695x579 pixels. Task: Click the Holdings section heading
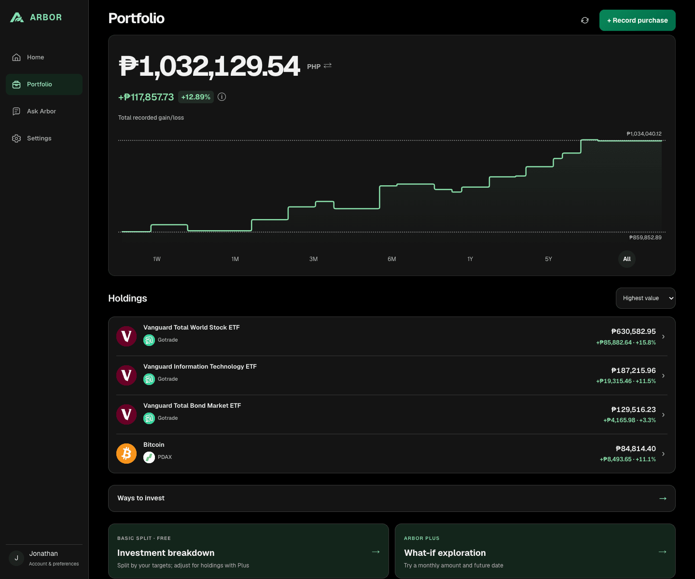127,298
